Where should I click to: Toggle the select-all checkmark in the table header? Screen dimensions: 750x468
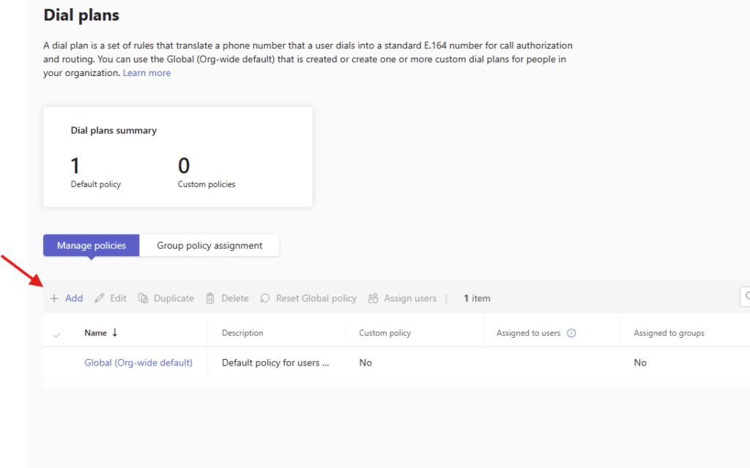[x=57, y=334]
